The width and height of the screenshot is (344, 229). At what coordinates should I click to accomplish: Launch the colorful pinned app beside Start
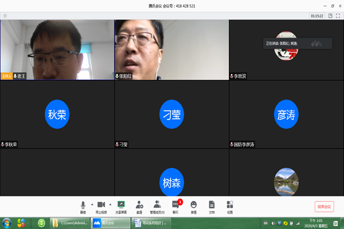coord(21,223)
